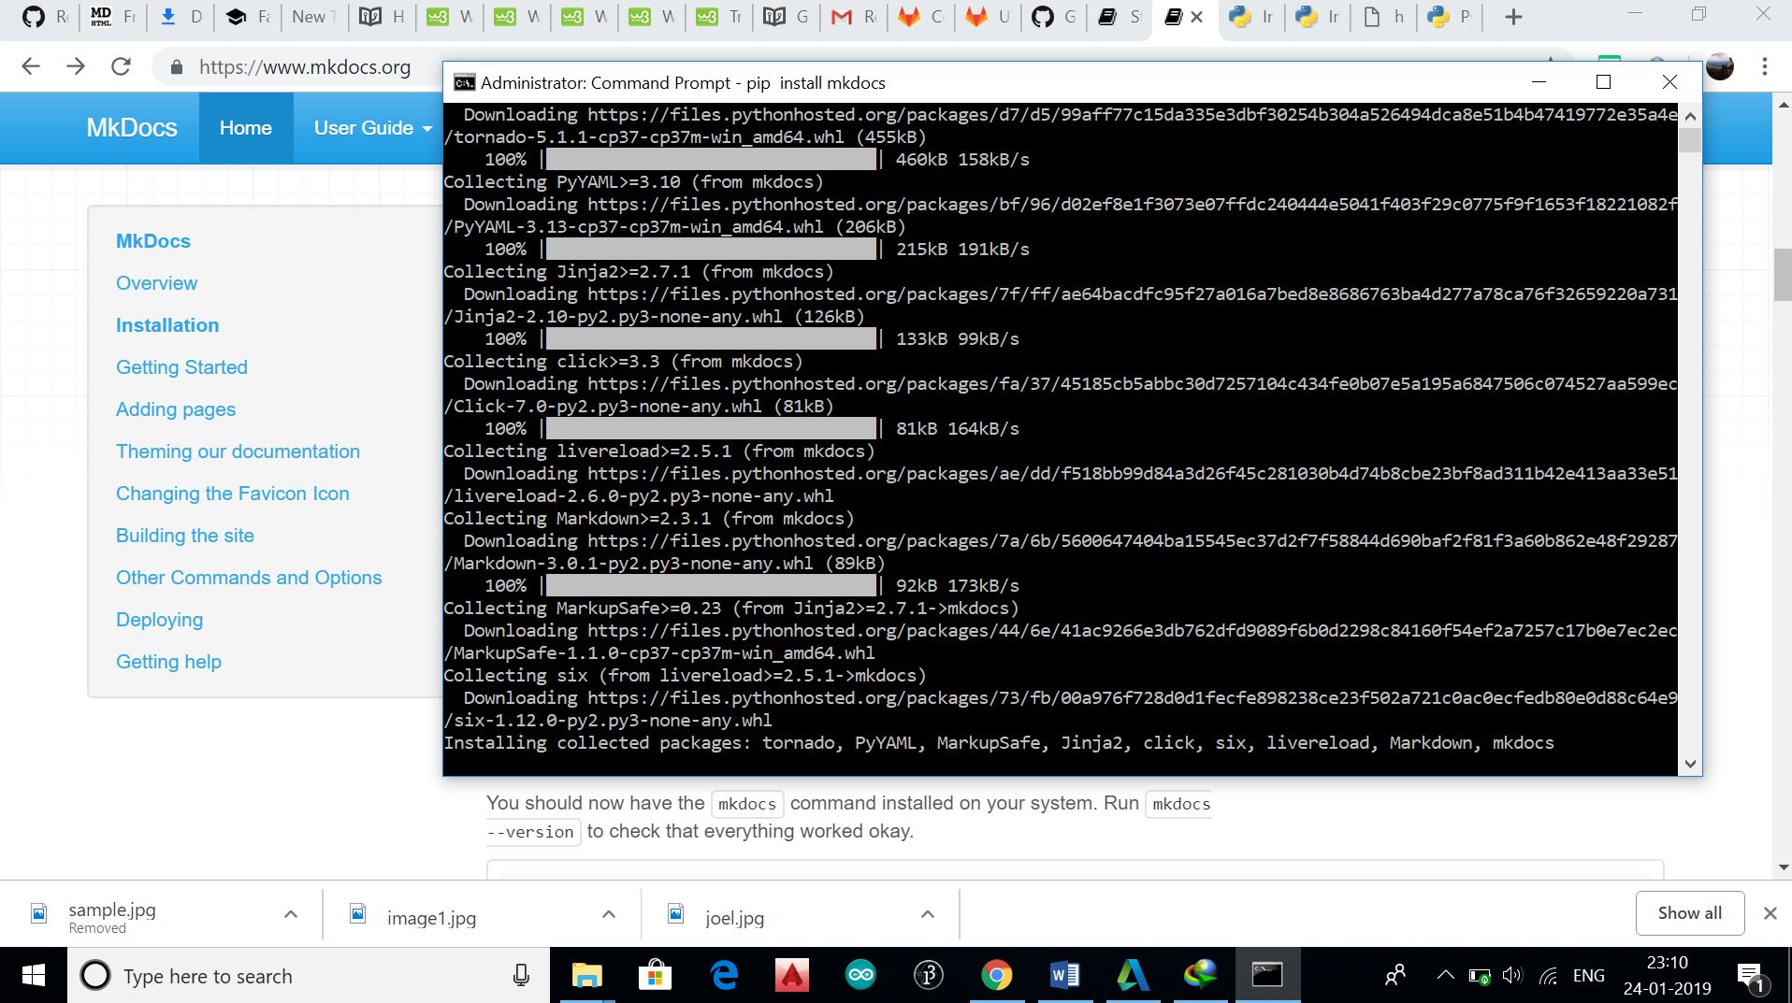Screen dimensions: 1792x1003
Task: Open Microsoft Word from the taskbar
Action: click(x=1064, y=976)
